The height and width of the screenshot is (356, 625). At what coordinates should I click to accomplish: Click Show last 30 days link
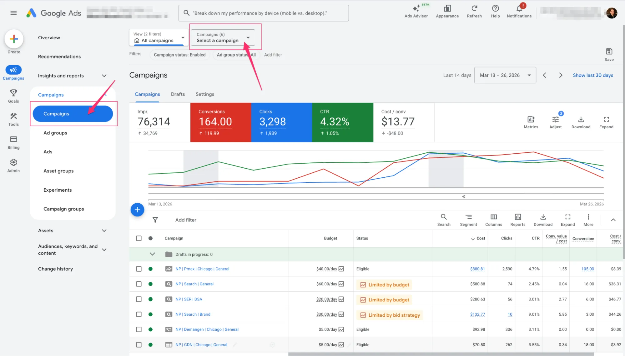593,75
